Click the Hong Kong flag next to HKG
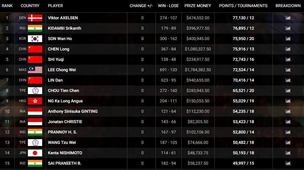304x170 pixels. coord(35,101)
